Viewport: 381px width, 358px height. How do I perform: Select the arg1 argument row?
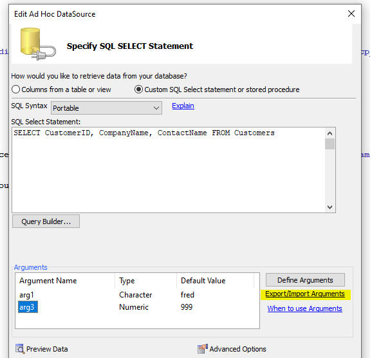pos(137,295)
